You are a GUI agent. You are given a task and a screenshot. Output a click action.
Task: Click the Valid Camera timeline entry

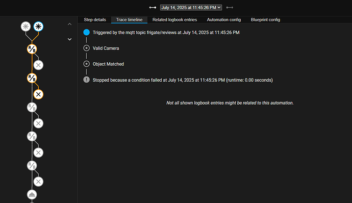point(106,48)
